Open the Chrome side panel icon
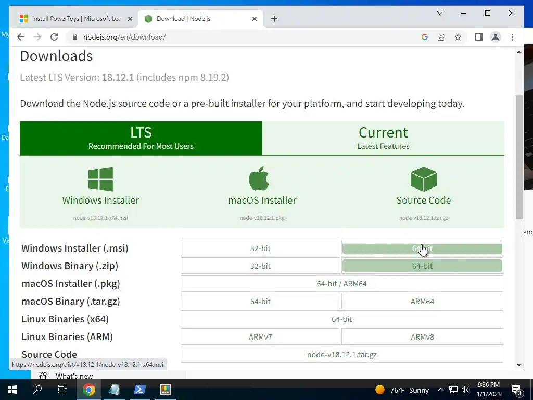 pyautogui.click(x=479, y=37)
